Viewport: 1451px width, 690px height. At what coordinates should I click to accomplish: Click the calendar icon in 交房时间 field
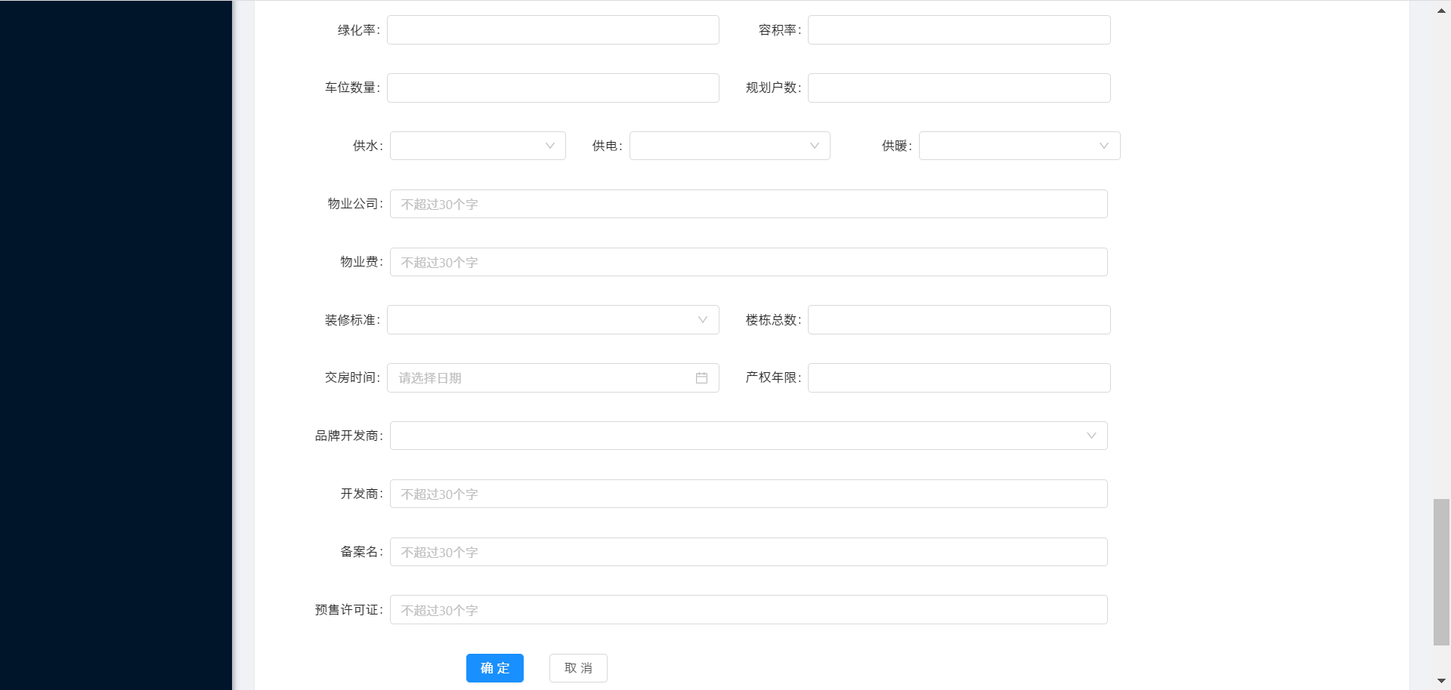coord(701,377)
